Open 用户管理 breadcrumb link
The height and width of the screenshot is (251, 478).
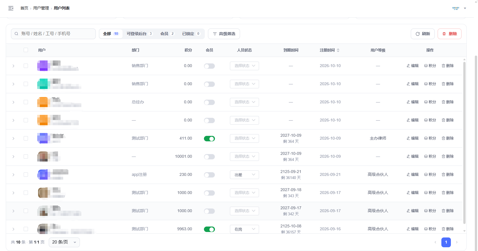click(x=41, y=8)
